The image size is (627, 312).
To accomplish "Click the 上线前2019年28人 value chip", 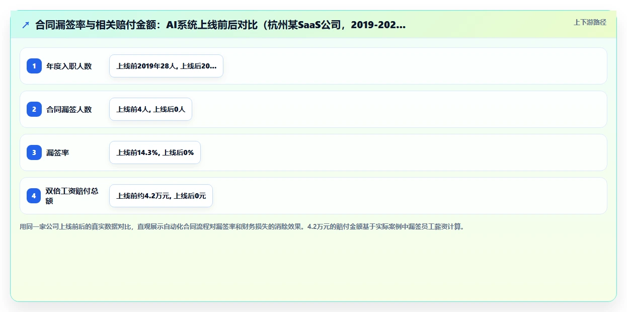I will coord(166,66).
